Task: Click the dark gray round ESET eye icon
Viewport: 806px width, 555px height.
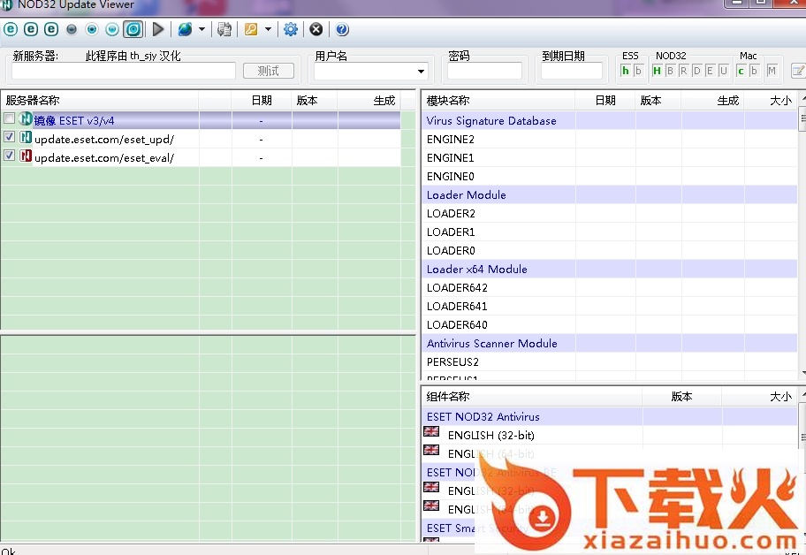Action: pyautogui.click(x=72, y=29)
